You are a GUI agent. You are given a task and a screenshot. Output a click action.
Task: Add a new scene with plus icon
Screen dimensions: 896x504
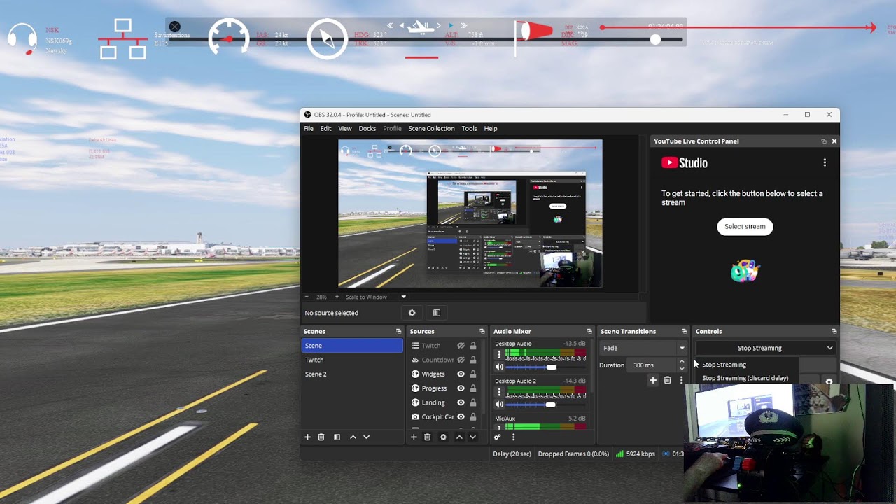pyautogui.click(x=307, y=437)
